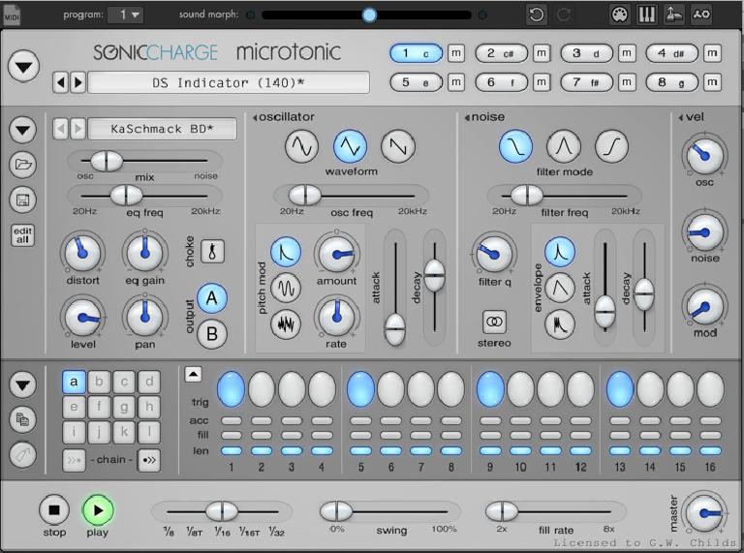
Task: Mute drum channel 8
Action: coord(712,82)
